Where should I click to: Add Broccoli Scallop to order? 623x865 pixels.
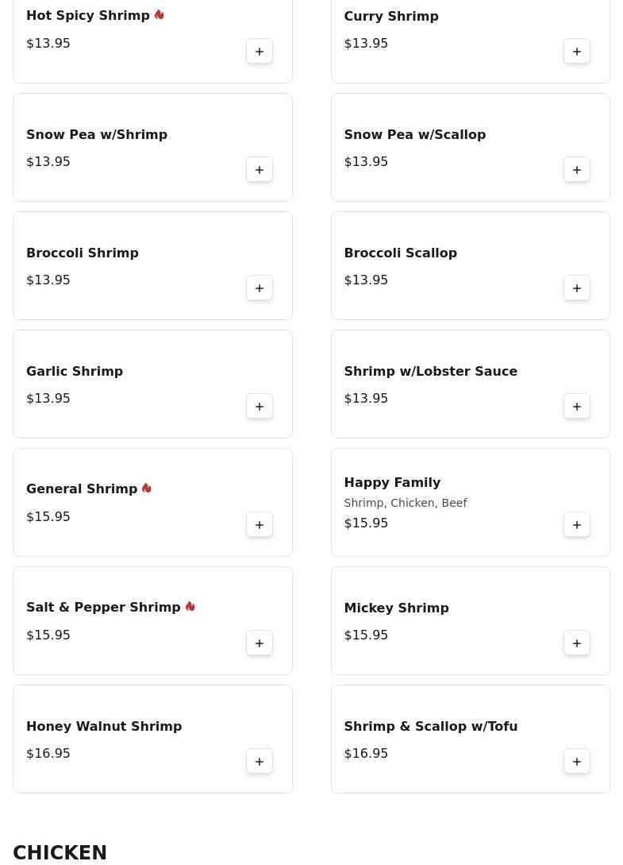(577, 288)
